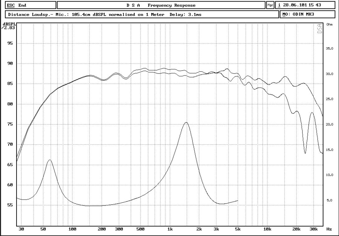Click the vertical DSA watermark in the plot corner
Viewport: 339px width, 236px height.
point(320,29)
